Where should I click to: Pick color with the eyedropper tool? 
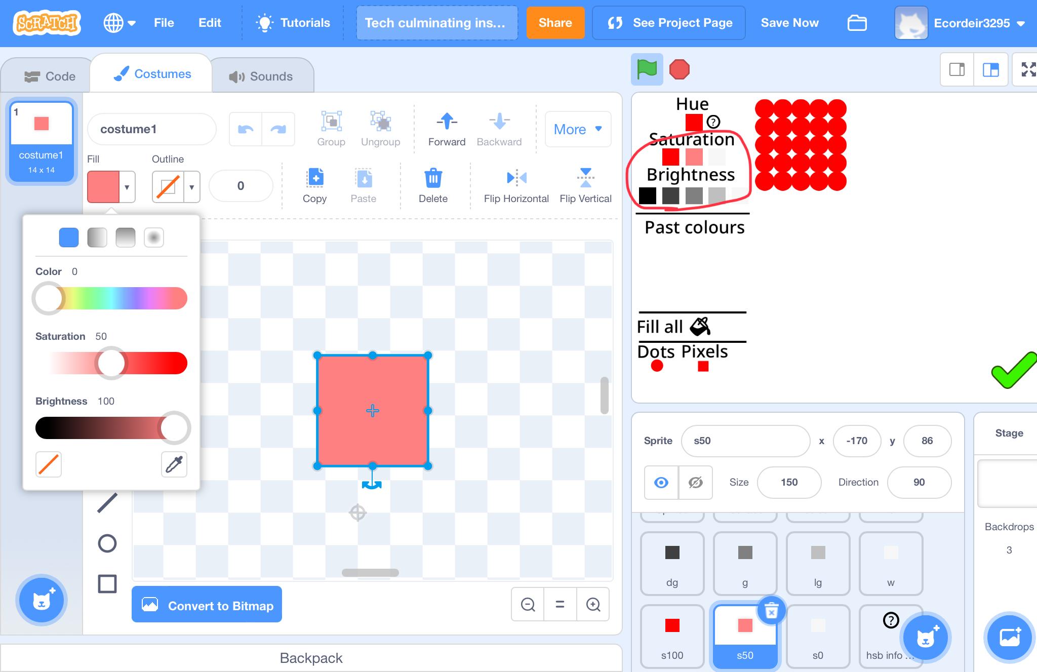coord(174,464)
